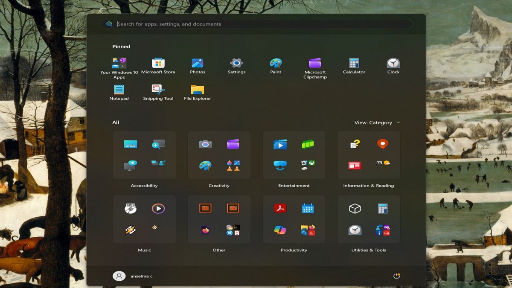Expand small Winamp group in Music category

pyautogui.click(x=155, y=227)
